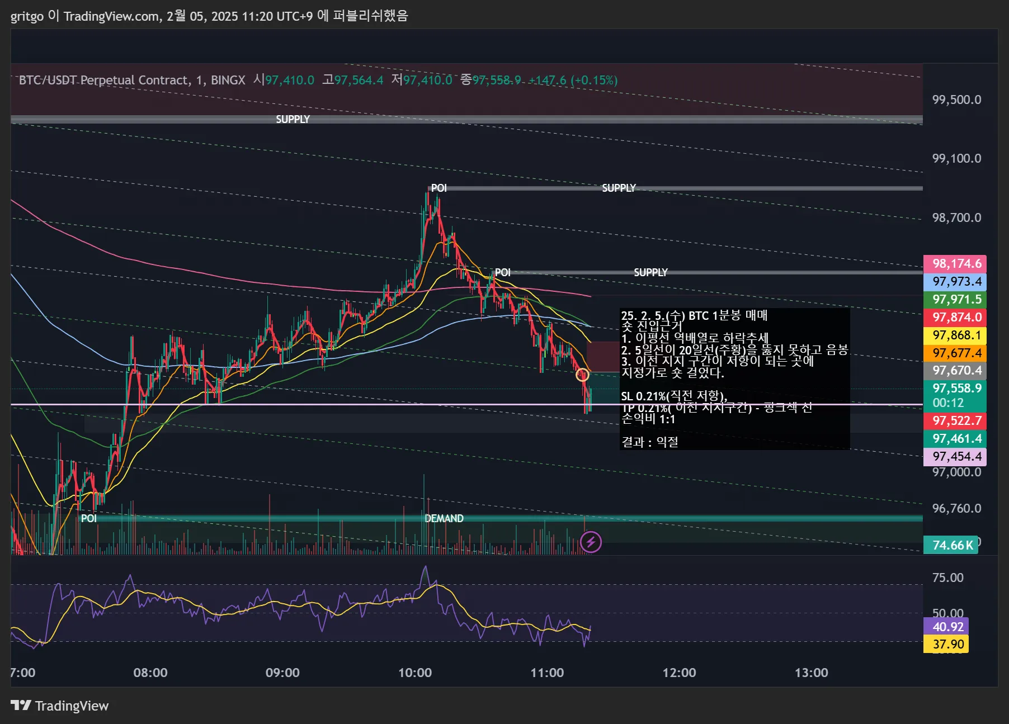Click the 08:00 time axis label
The width and height of the screenshot is (1009, 724).
150,673
